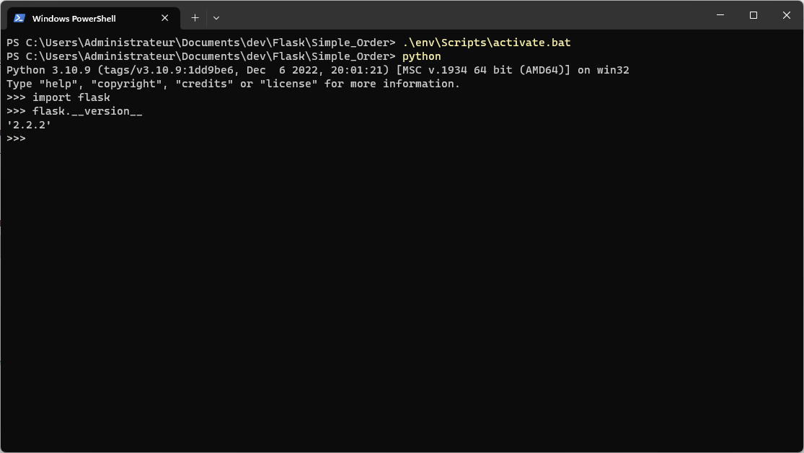Click the activate.bat command text

(487, 43)
